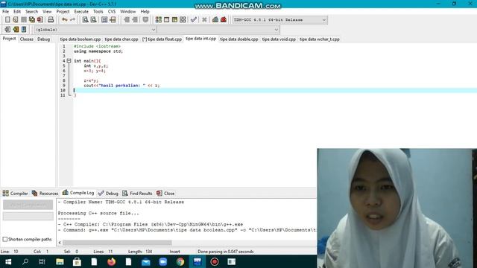
Task: Click the Save All toolbar icon
Action: [32, 20]
